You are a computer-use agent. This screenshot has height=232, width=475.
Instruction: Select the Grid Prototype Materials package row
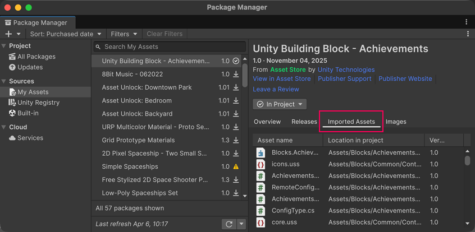(x=166, y=140)
